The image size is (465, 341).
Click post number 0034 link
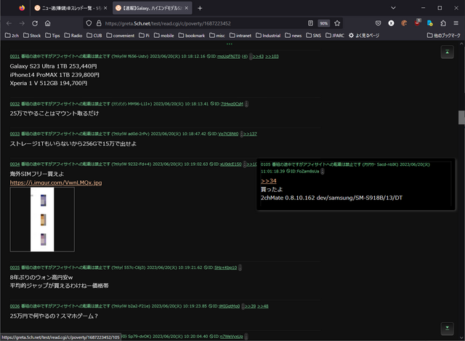15,164
